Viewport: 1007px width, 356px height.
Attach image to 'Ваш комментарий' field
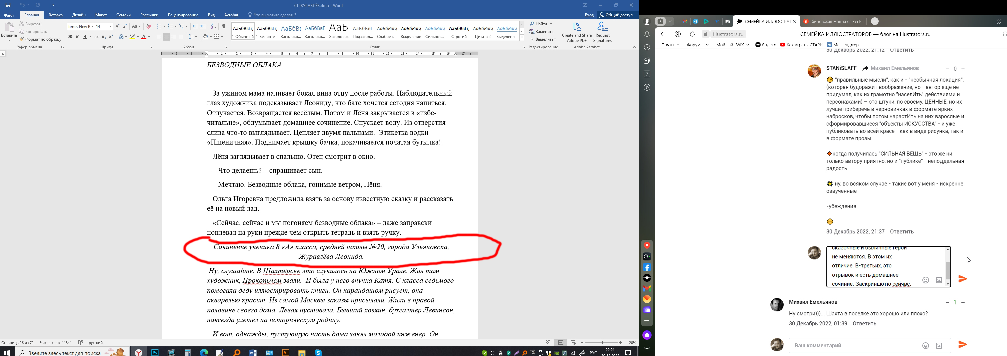point(939,345)
